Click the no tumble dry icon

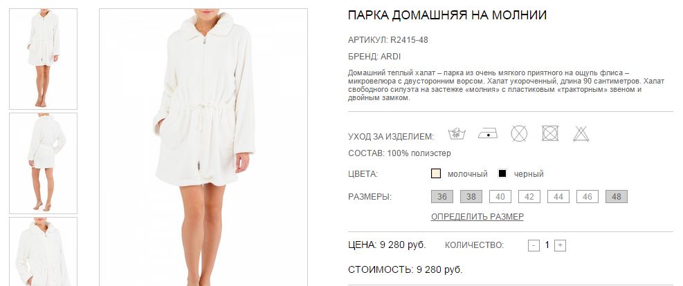[x=550, y=133]
